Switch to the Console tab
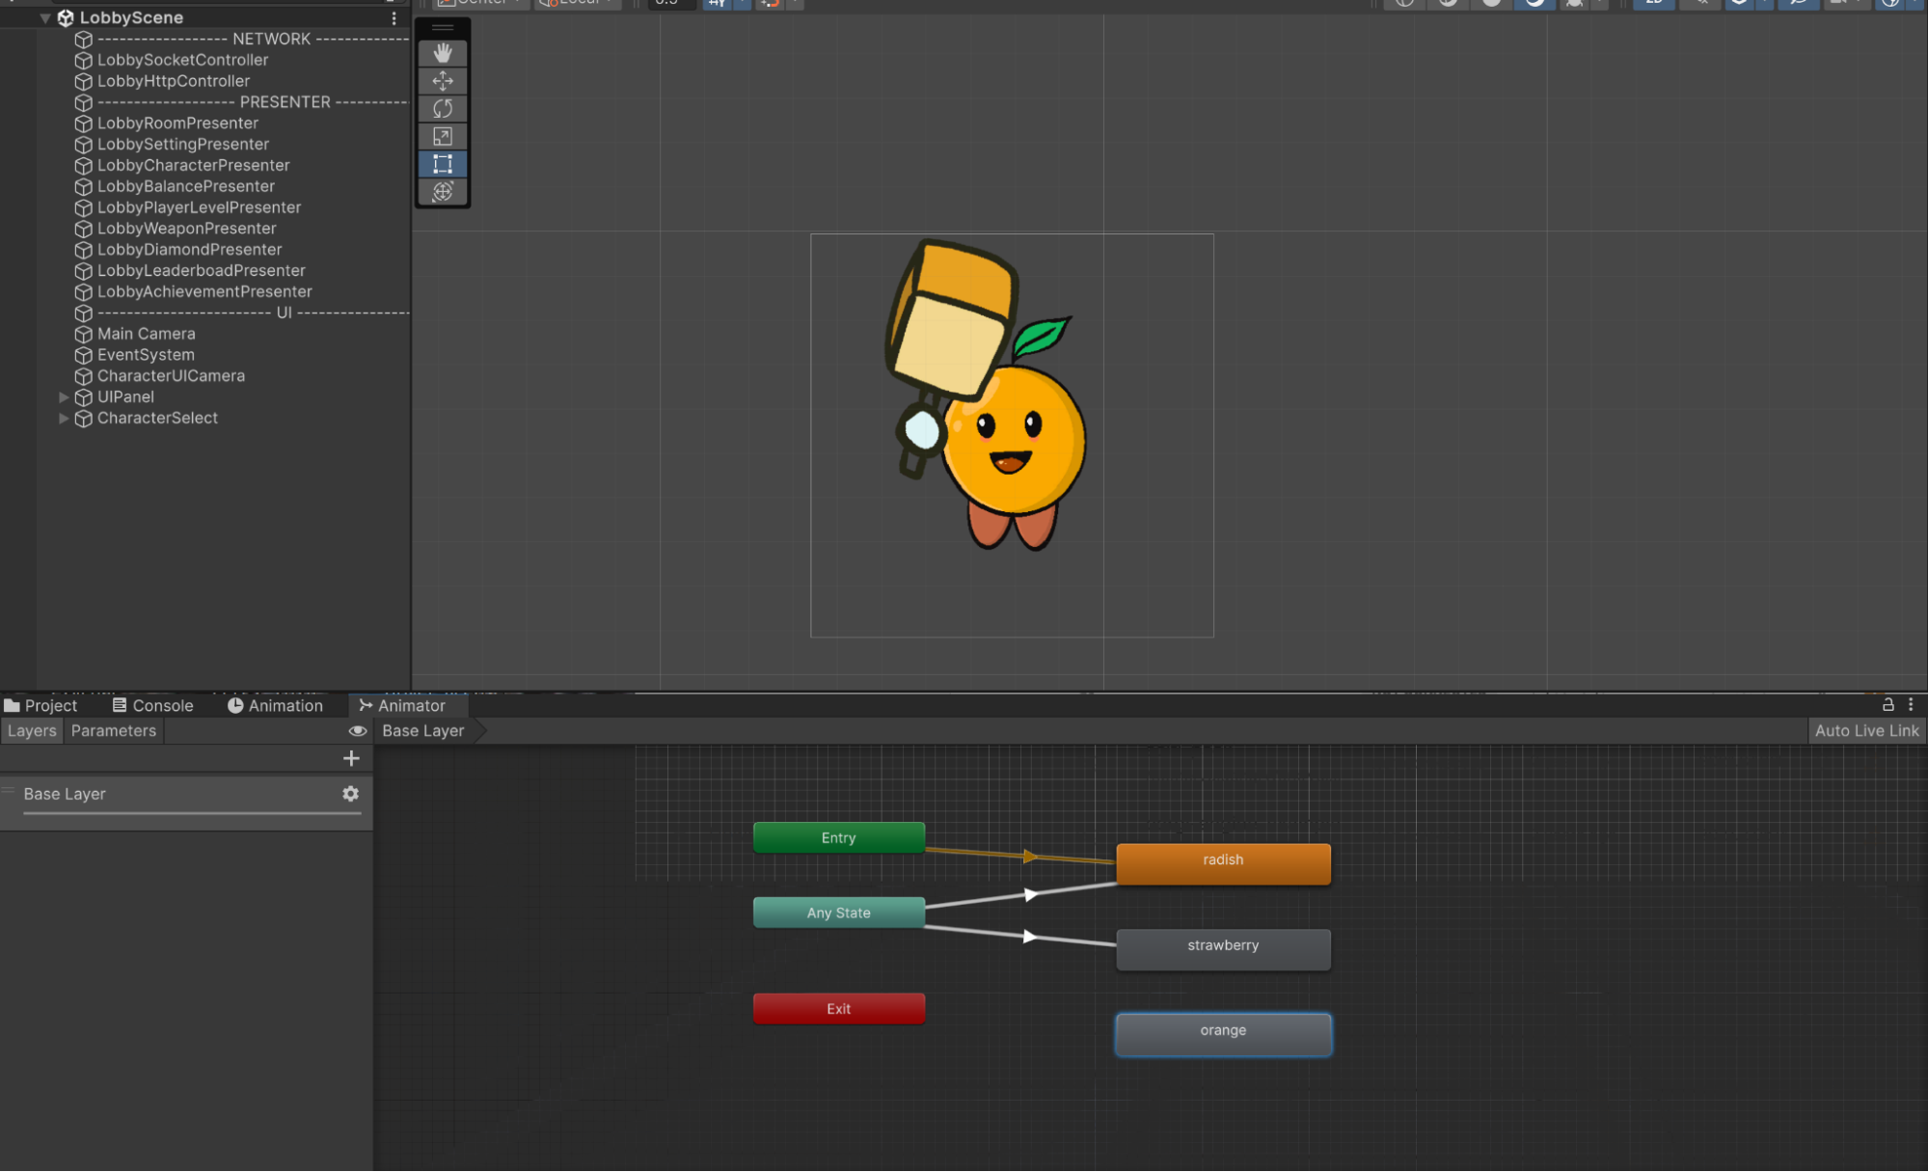The width and height of the screenshot is (1928, 1172). [153, 706]
